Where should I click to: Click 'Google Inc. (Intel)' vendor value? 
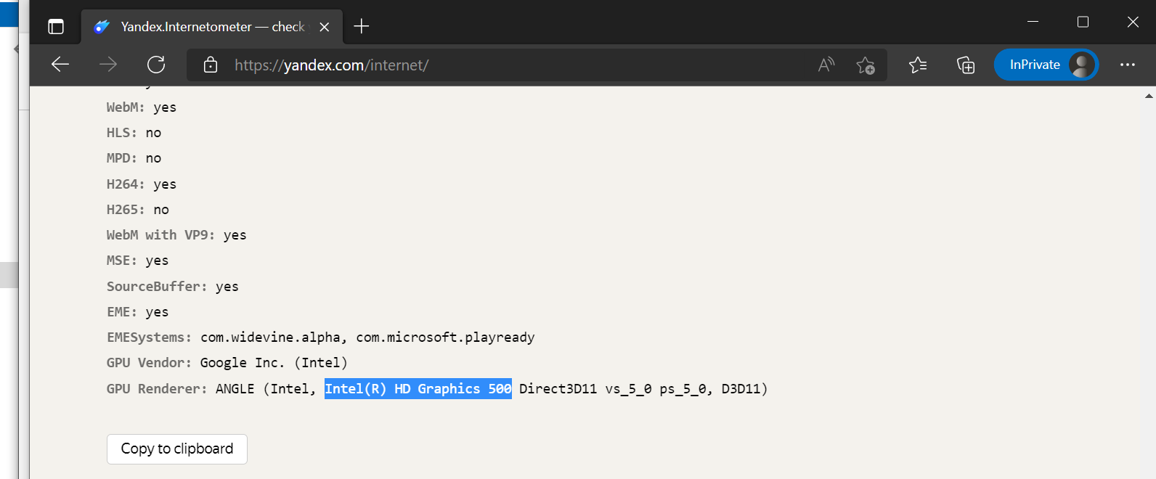[x=274, y=363]
